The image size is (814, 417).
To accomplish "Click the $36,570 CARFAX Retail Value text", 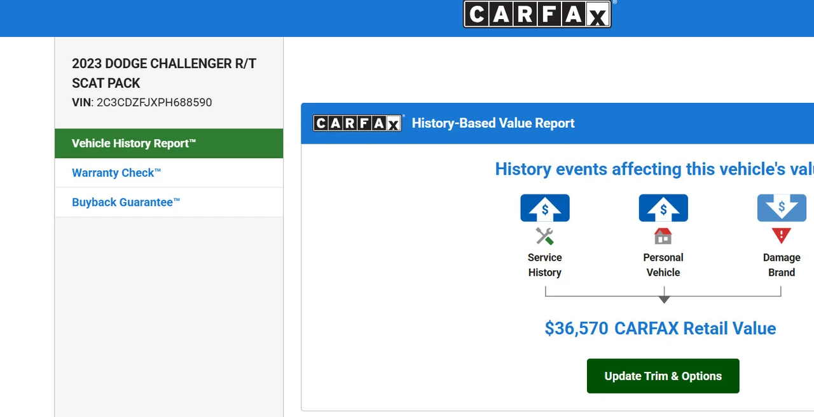I will [660, 329].
